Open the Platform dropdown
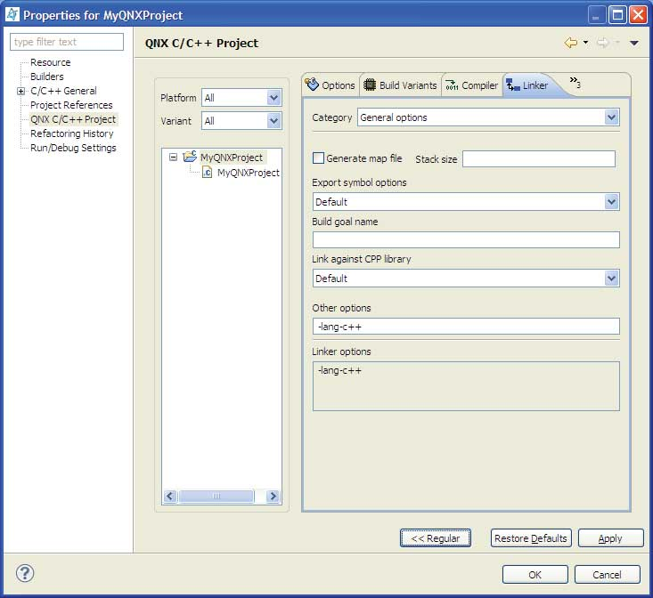The width and height of the screenshot is (653, 598). click(273, 98)
